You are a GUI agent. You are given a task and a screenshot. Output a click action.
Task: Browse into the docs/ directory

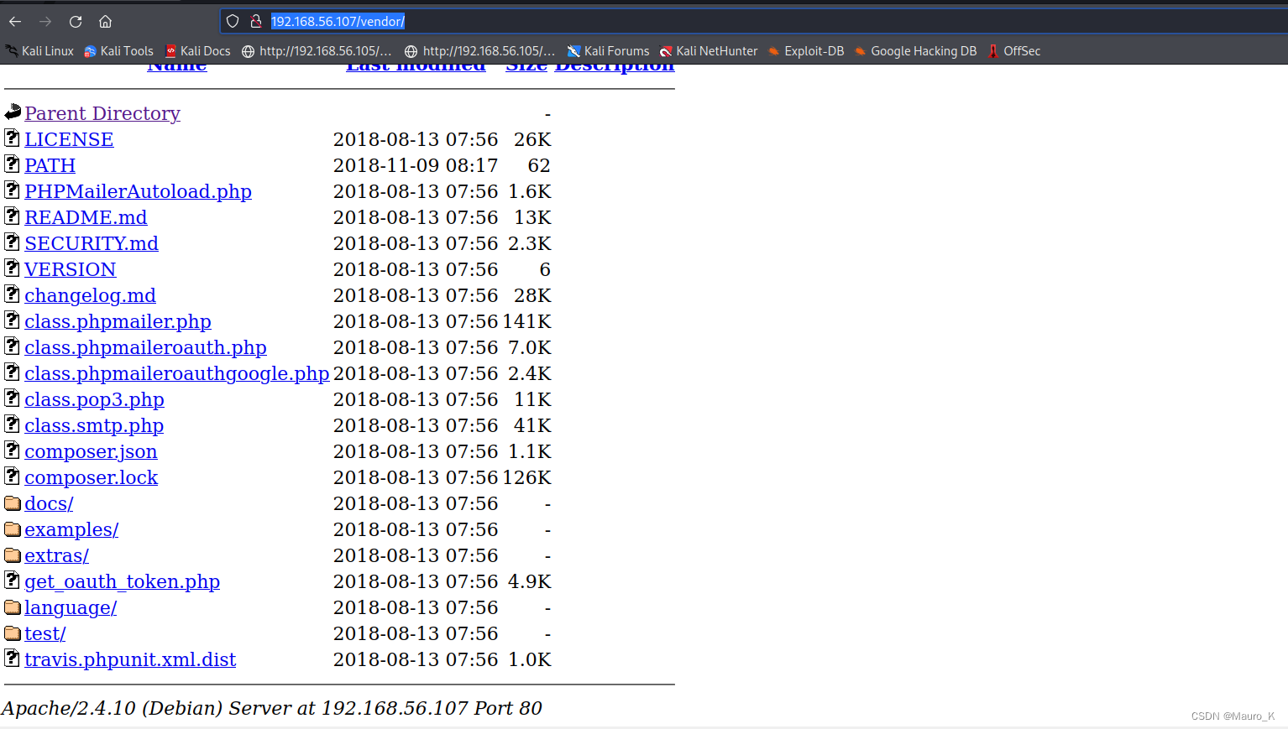[49, 503]
